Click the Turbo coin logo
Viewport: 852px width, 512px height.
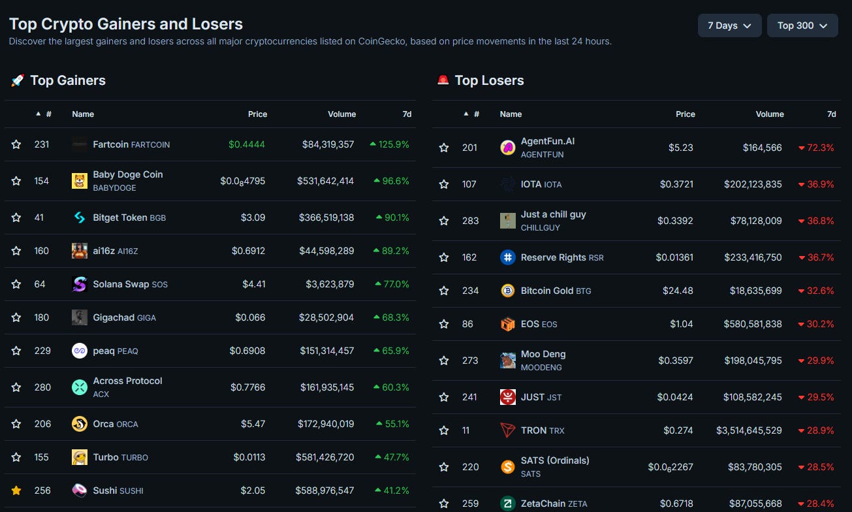[80, 457]
